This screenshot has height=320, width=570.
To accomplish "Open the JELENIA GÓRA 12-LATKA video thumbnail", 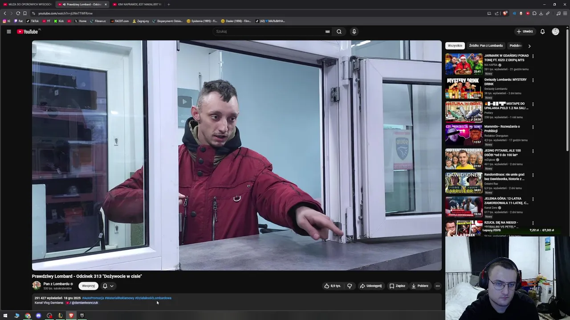I will point(464,207).
